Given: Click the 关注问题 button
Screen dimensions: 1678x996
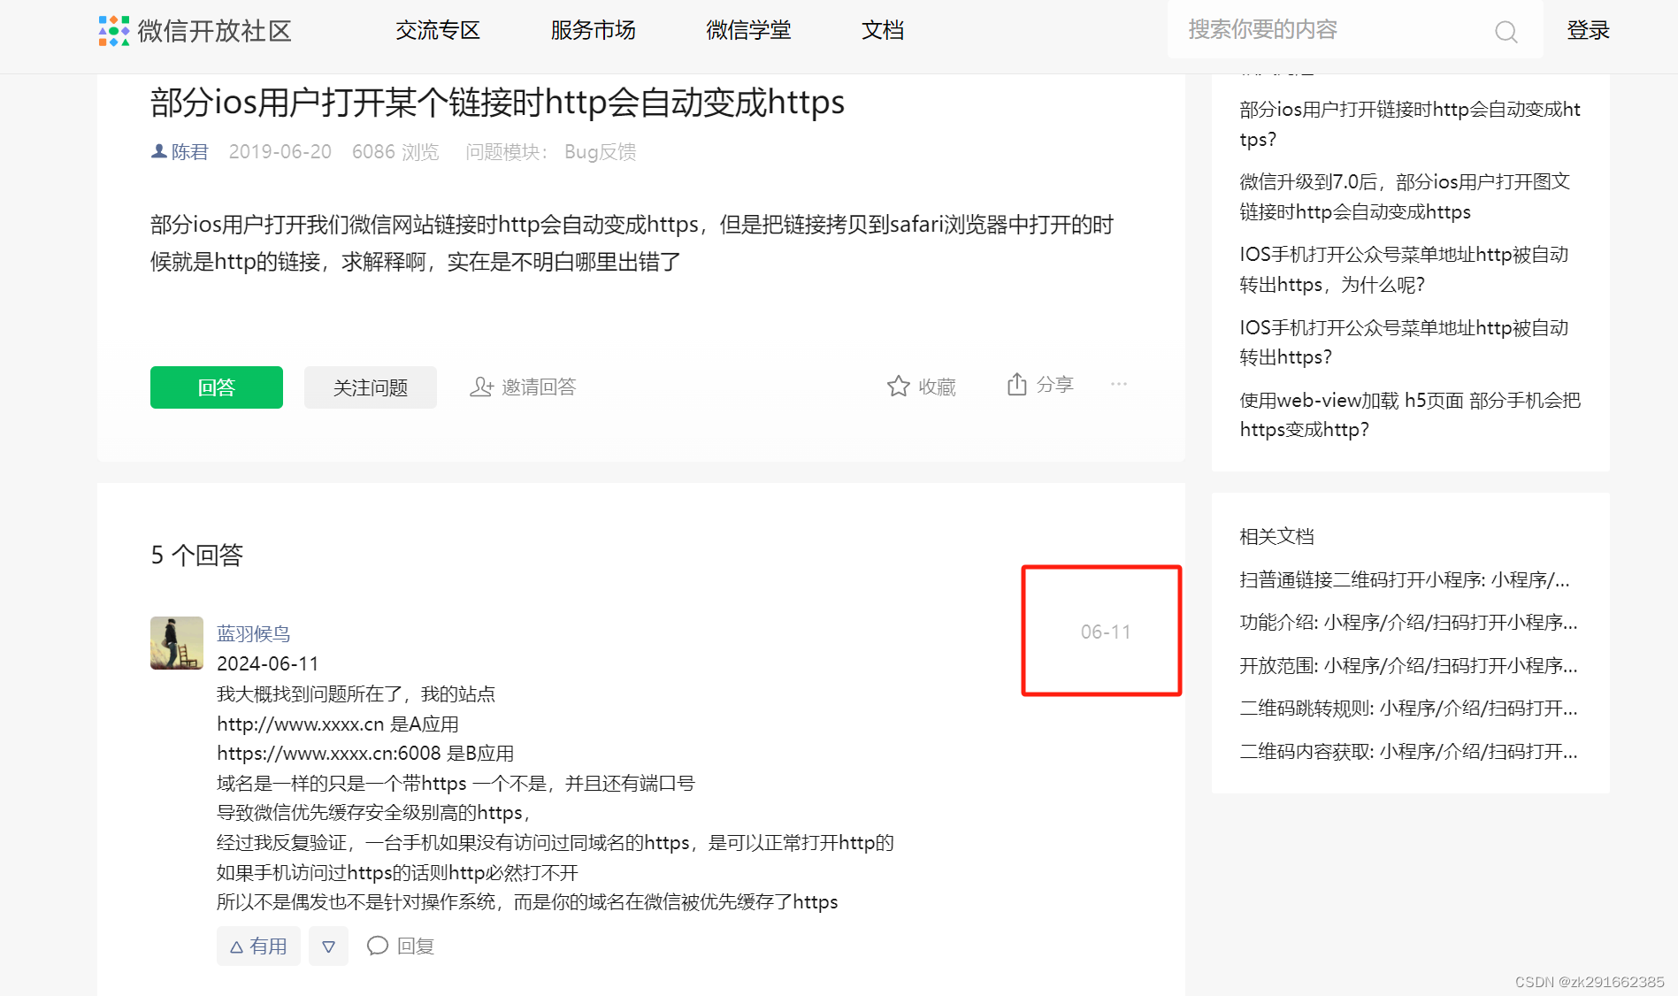Looking at the screenshot, I should coord(371,387).
